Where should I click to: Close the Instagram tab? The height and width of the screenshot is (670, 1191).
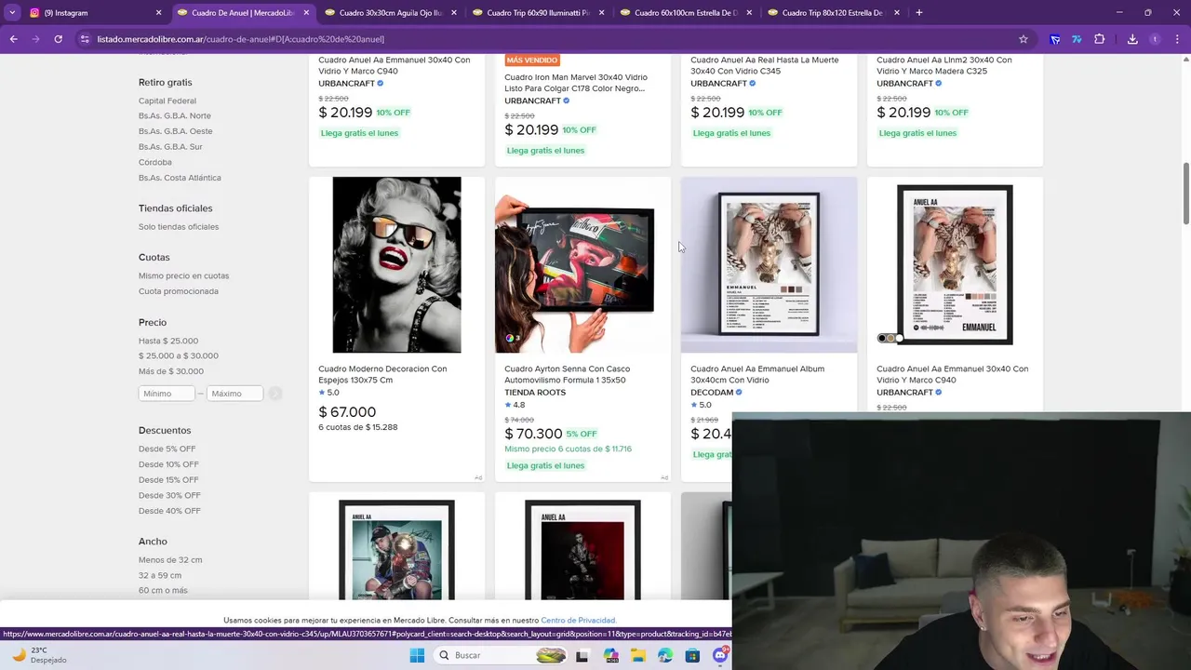coord(158,13)
